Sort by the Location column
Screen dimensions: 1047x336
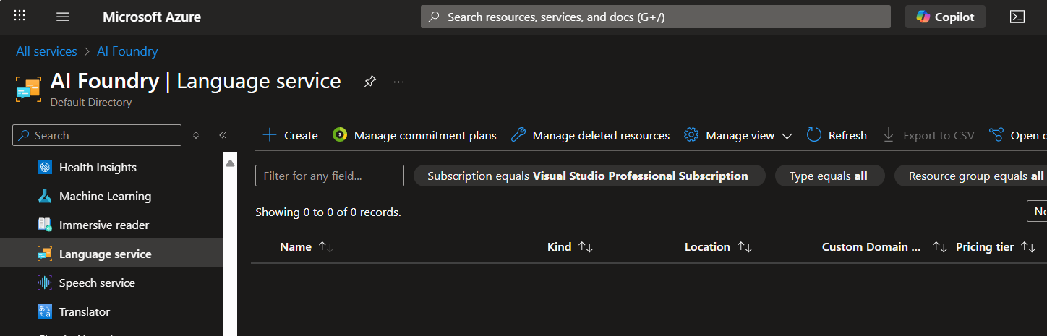point(707,247)
